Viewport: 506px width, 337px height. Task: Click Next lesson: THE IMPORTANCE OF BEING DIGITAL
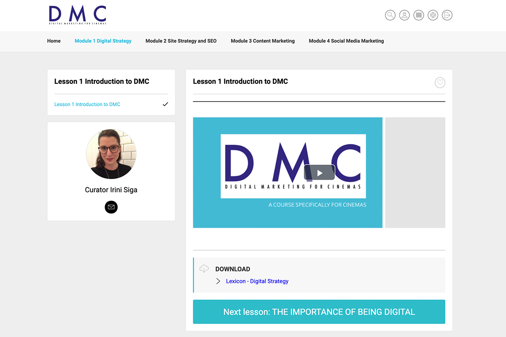(x=319, y=312)
